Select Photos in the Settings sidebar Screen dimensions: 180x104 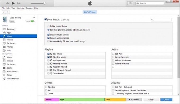click(x=10, y=47)
